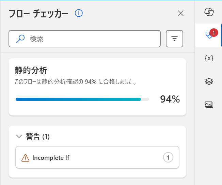Image resolution: width=222 pixels, height=185 pixels.
Task: Click the count badge on Incomplete If
Action: pyautogui.click(x=168, y=157)
